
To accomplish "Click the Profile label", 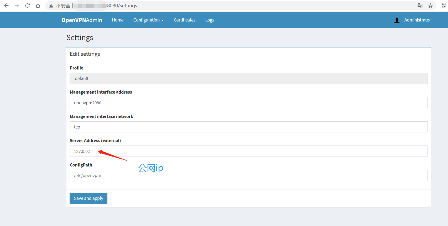I will point(76,68).
